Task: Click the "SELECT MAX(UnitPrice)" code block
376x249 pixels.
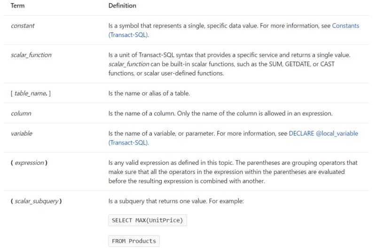Action: [148, 220]
